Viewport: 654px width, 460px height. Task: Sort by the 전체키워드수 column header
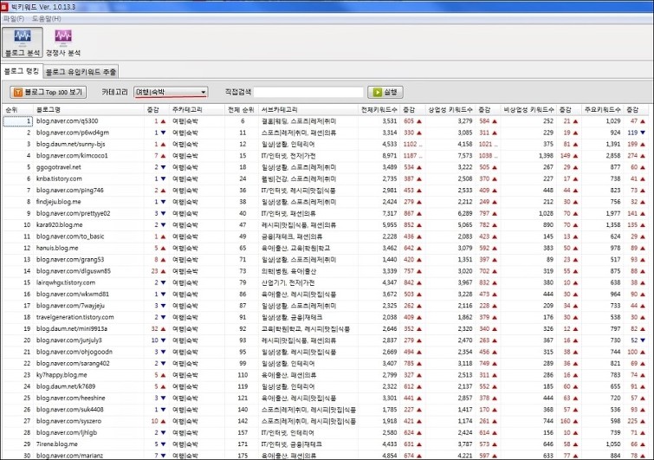(x=379, y=110)
